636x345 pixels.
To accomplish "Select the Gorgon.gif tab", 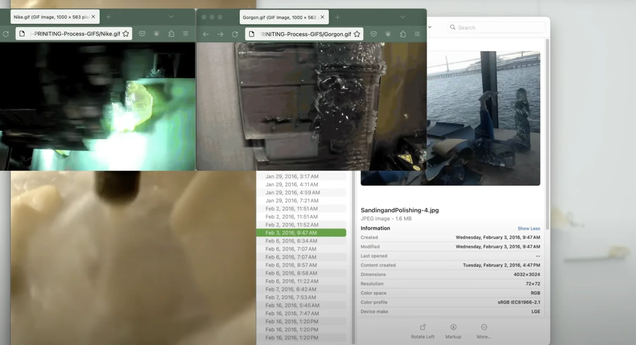I will coord(284,17).
